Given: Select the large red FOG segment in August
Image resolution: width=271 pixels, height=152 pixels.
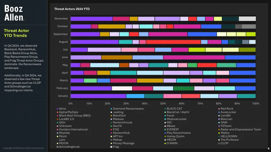Looking at the screenshot, I should pyautogui.click(x=173, y=42).
